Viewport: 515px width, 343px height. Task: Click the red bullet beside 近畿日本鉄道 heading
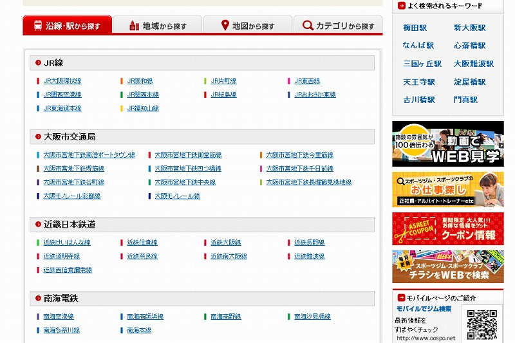coord(38,224)
